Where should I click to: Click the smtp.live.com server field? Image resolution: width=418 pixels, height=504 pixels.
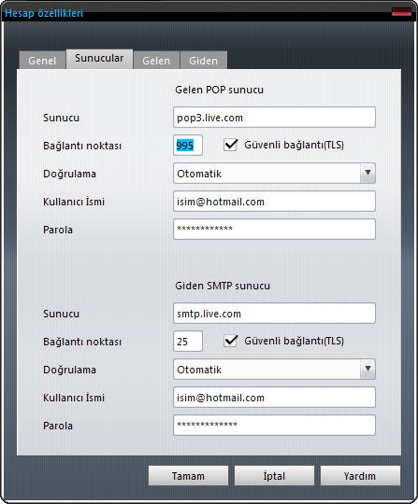coord(274,313)
